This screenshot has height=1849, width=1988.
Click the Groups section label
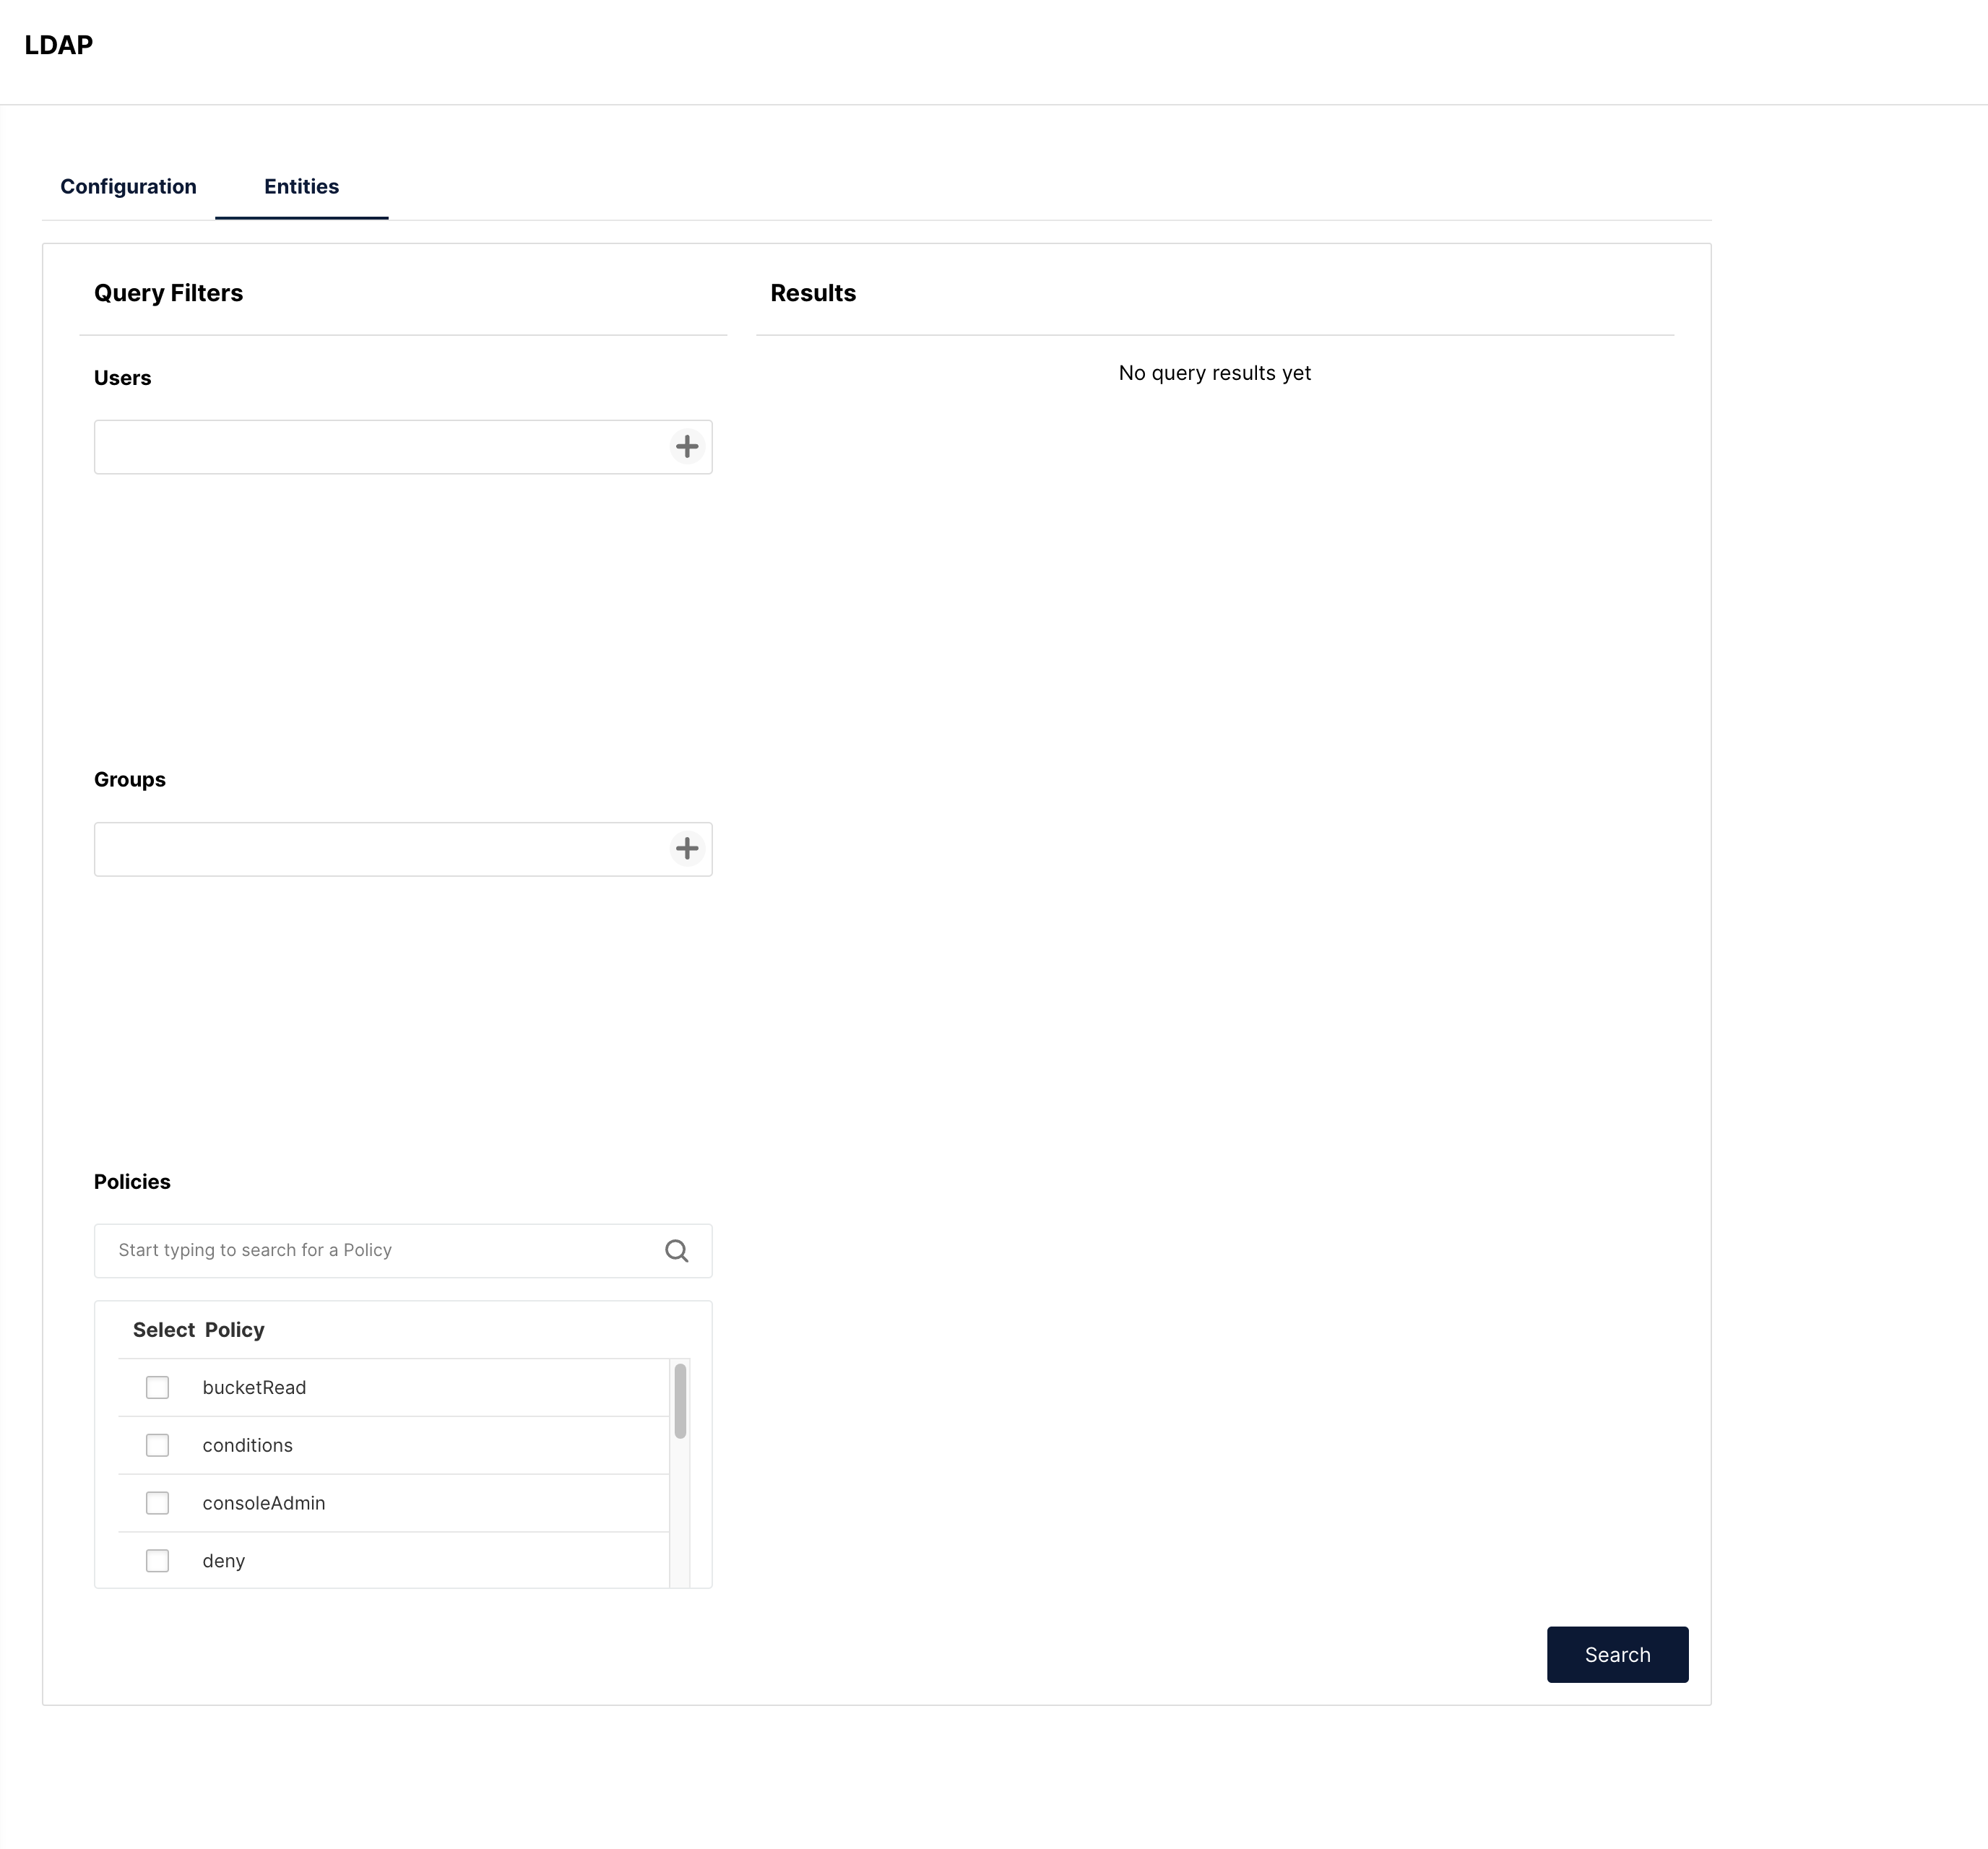130,779
